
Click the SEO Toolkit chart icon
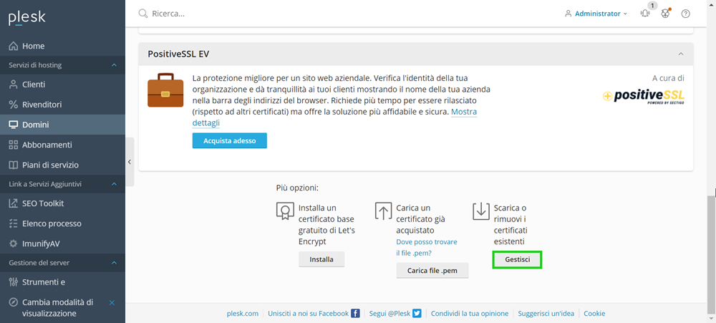click(x=13, y=203)
